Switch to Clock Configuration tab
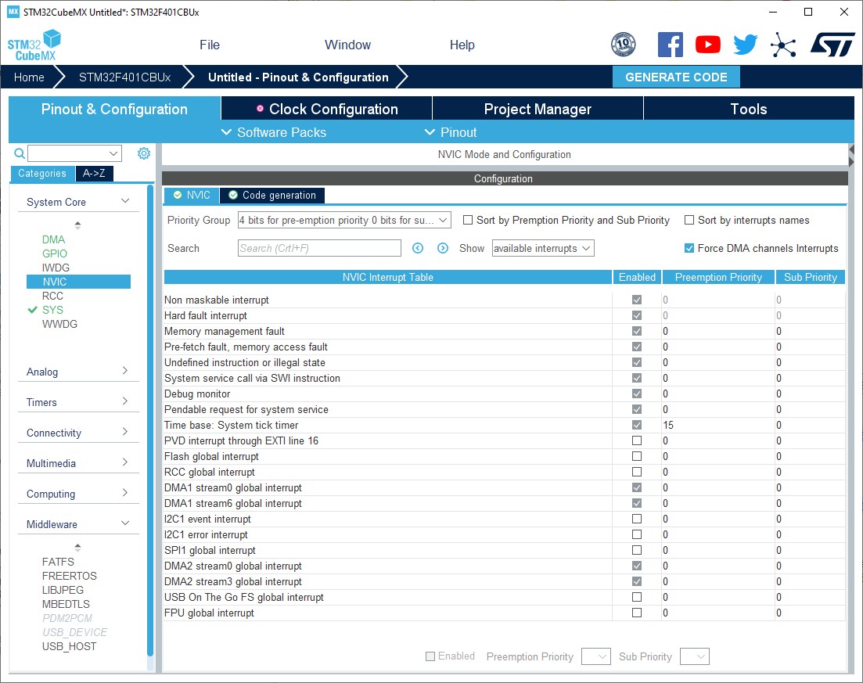This screenshot has width=863, height=683. pos(327,109)
